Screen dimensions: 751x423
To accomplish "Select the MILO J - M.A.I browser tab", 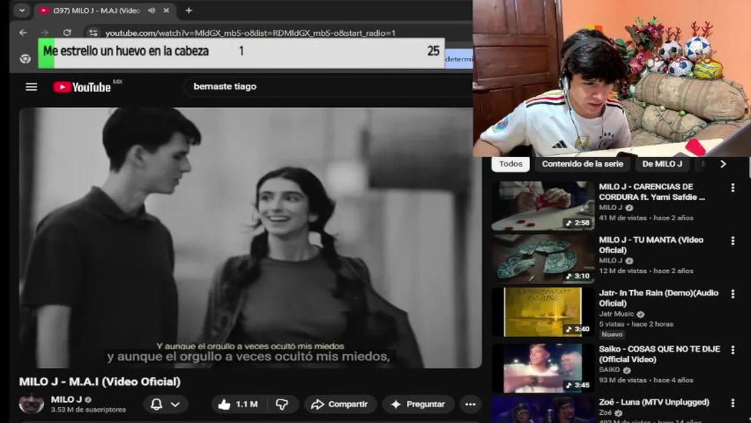I will (105, 11).
